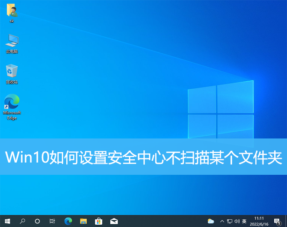287x227 pixels.
Task: Open the weather widget in system tray
Action: click(x=211, y=221)
